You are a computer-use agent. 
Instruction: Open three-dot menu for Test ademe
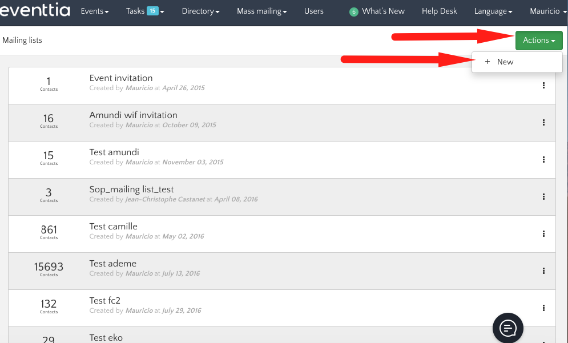(x=543, y=271)
